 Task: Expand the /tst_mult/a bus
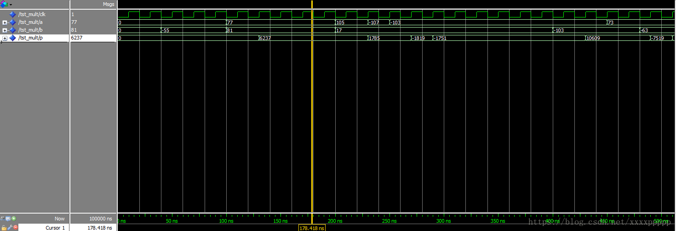tap(5, 23)
